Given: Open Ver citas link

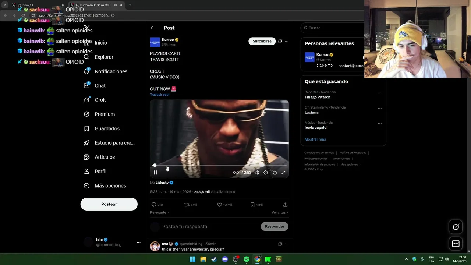Looking at the screenshot, I should pyautogui.click(x=280, y=212).
